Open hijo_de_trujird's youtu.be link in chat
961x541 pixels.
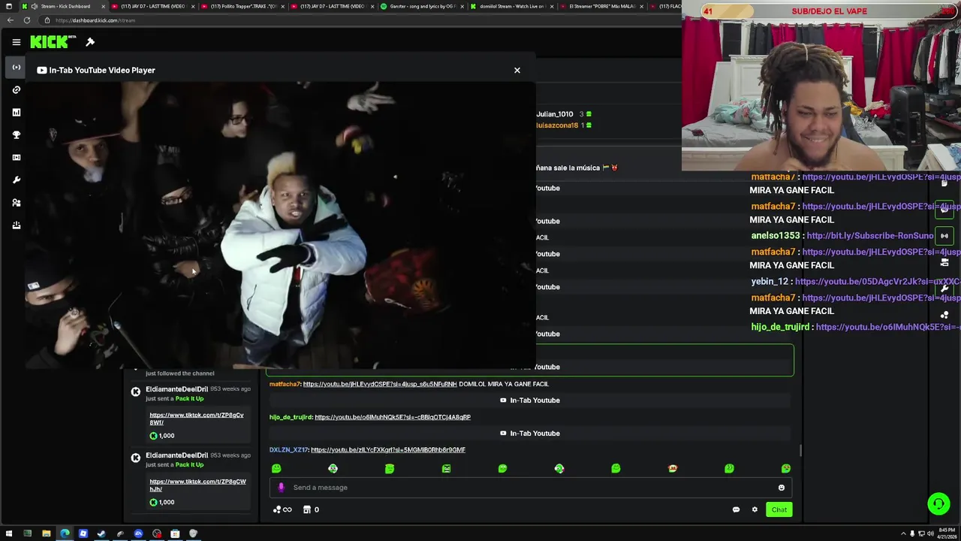[393, 417]
